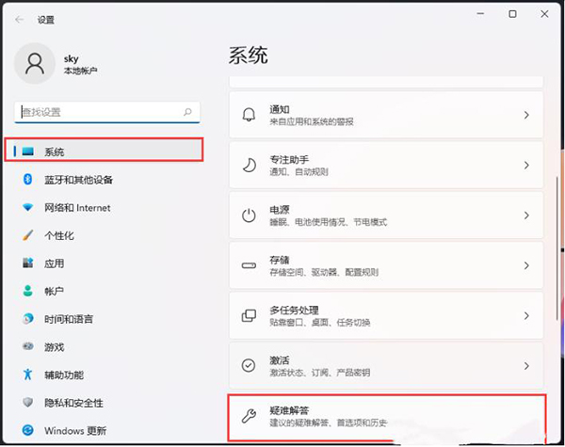The height and width of the screenshot is (447, 565).
Task: Click '建议的疑难解答、首选项和历史' description
Action: click(328, 423)
